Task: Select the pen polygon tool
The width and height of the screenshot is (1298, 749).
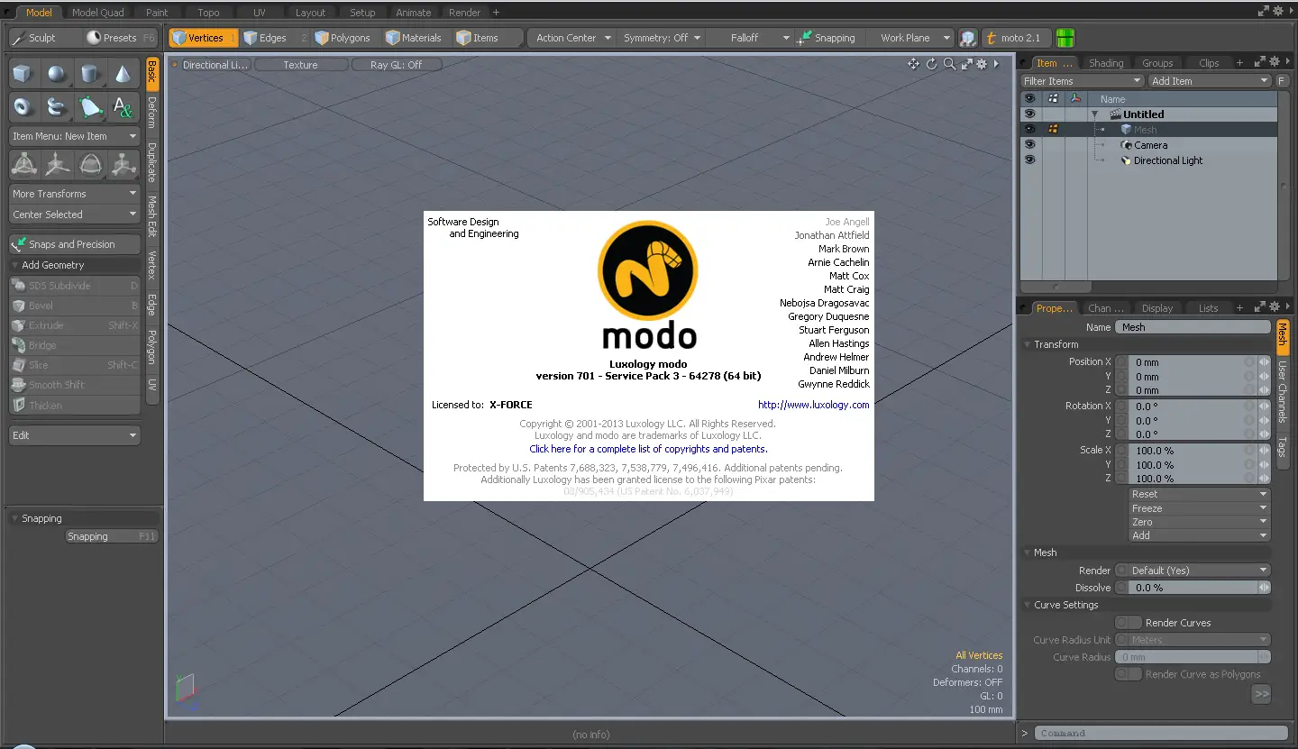Action: [x=89, y=107]
